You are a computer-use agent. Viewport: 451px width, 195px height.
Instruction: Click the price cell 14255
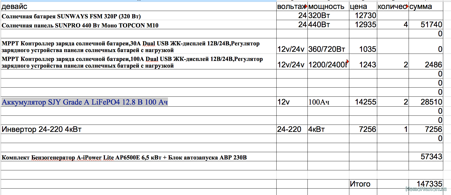tap(363, 102)
